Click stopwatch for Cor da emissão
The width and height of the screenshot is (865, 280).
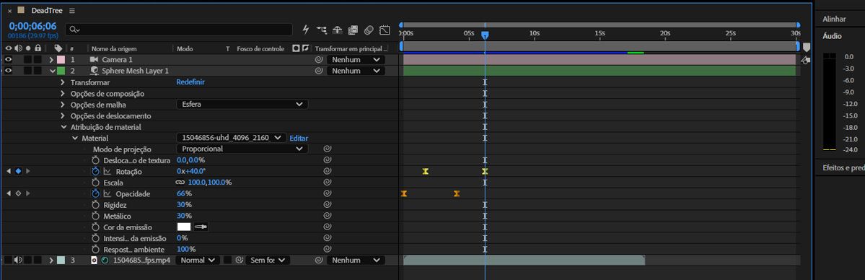(x=95, y=227)
